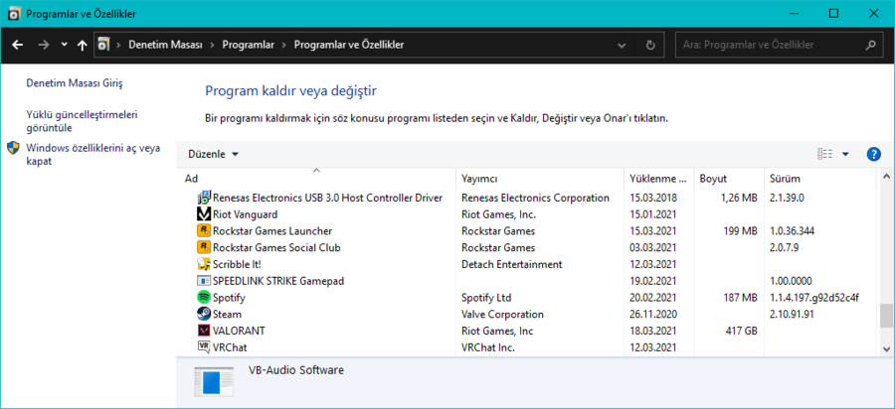Go up one folder level

[82, 45]
